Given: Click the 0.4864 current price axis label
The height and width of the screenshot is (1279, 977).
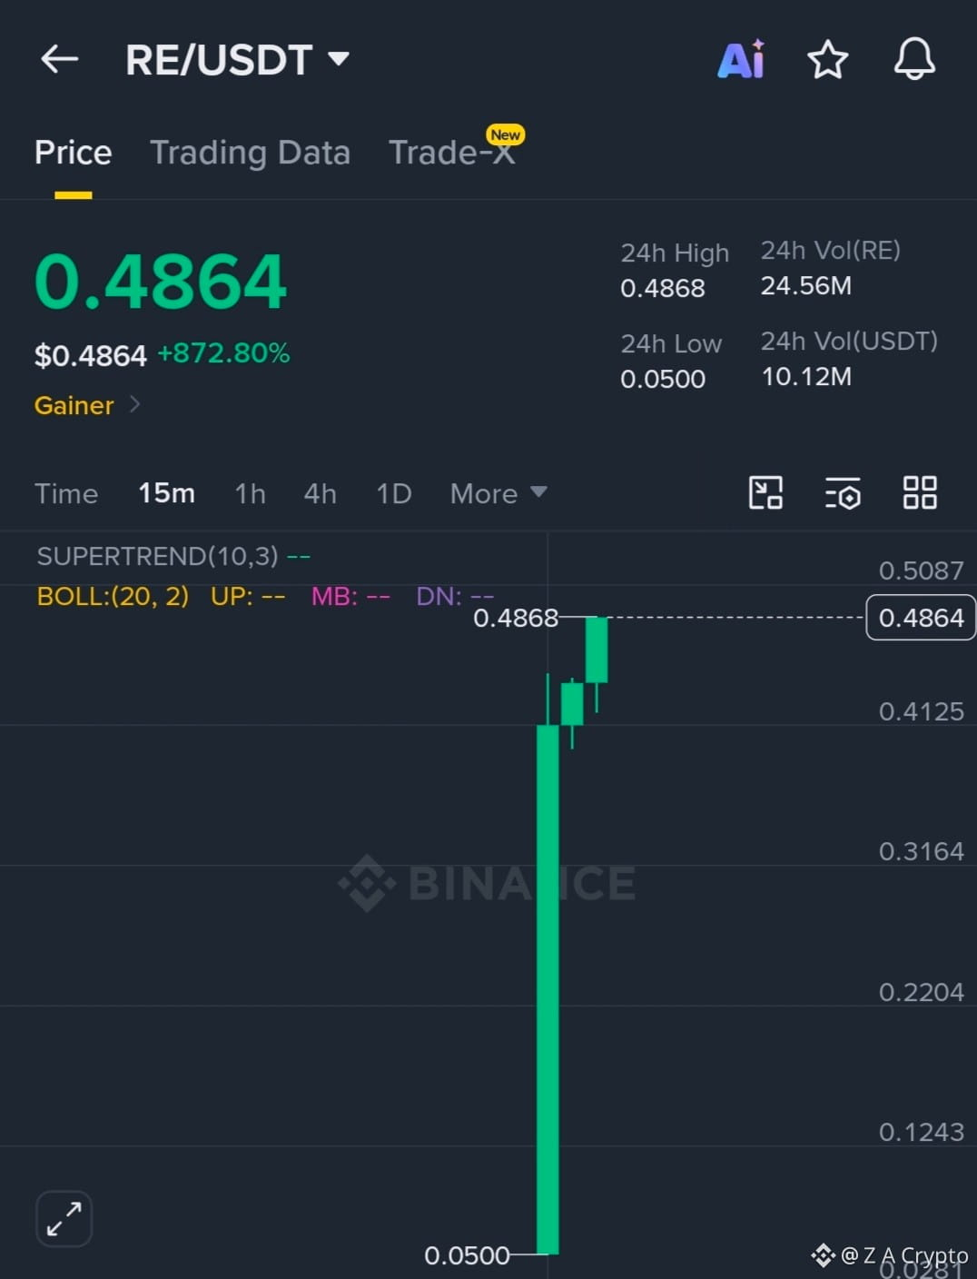Looking at the screenshot, I should tap(921, 618).
